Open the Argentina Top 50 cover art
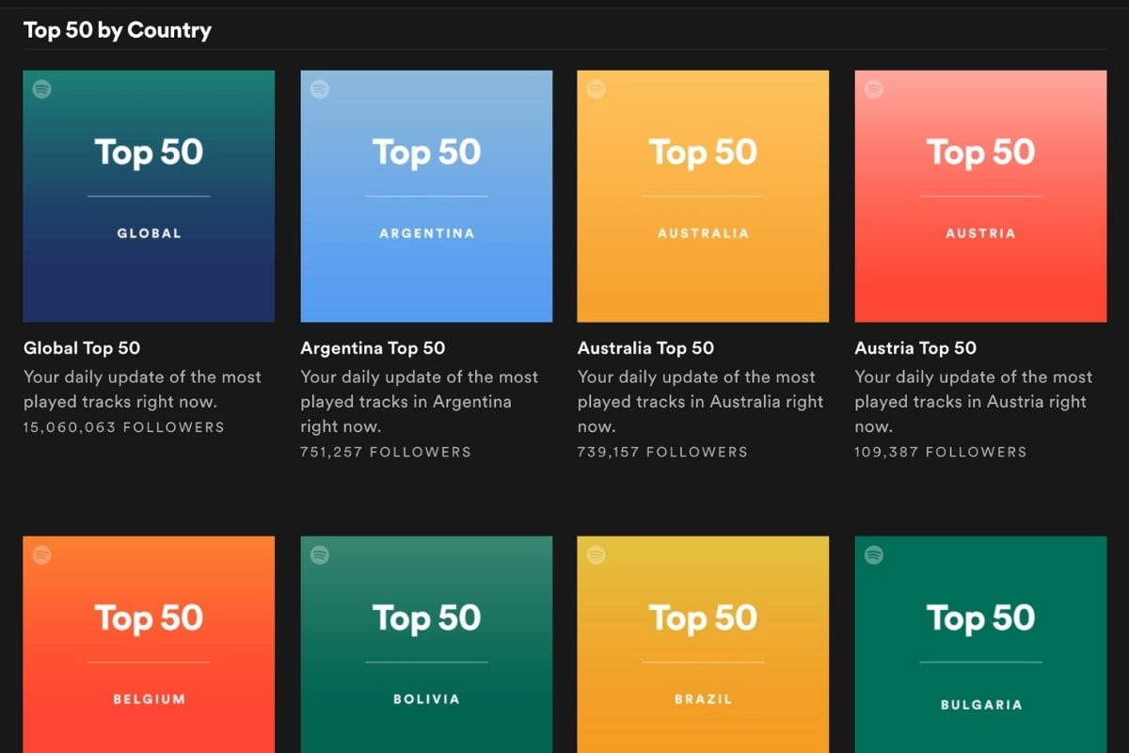Image resolution: width=1129 pixels, height=753 pixels. click(x=426, y=196)
